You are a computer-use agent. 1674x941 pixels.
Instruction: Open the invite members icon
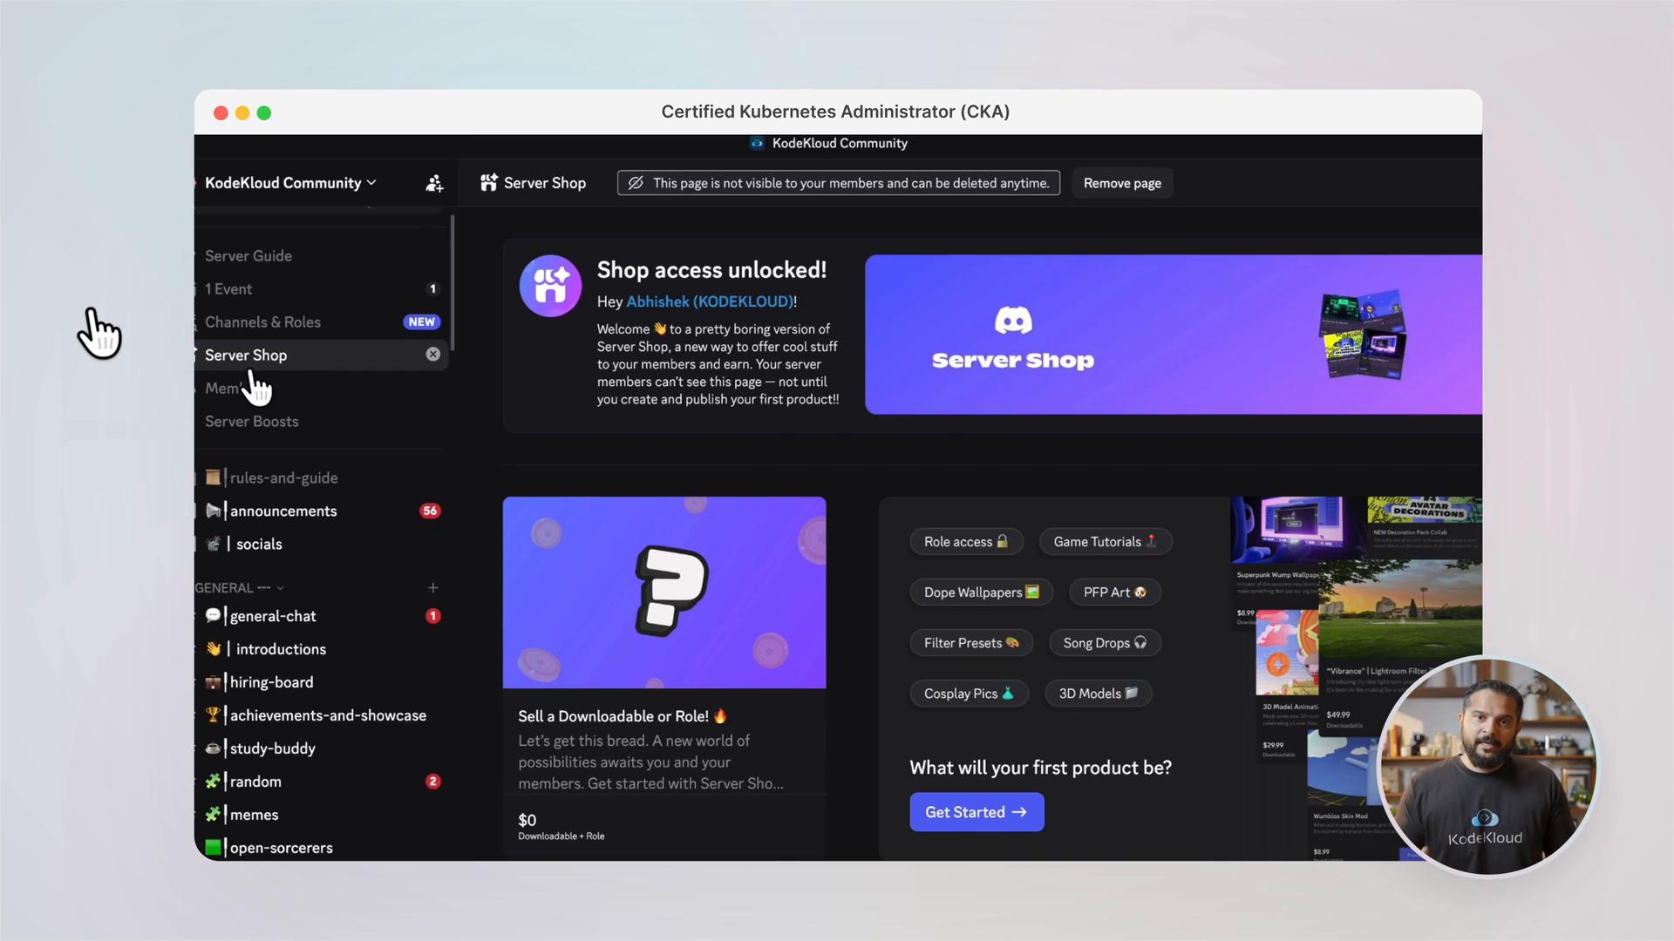point(433,183)
